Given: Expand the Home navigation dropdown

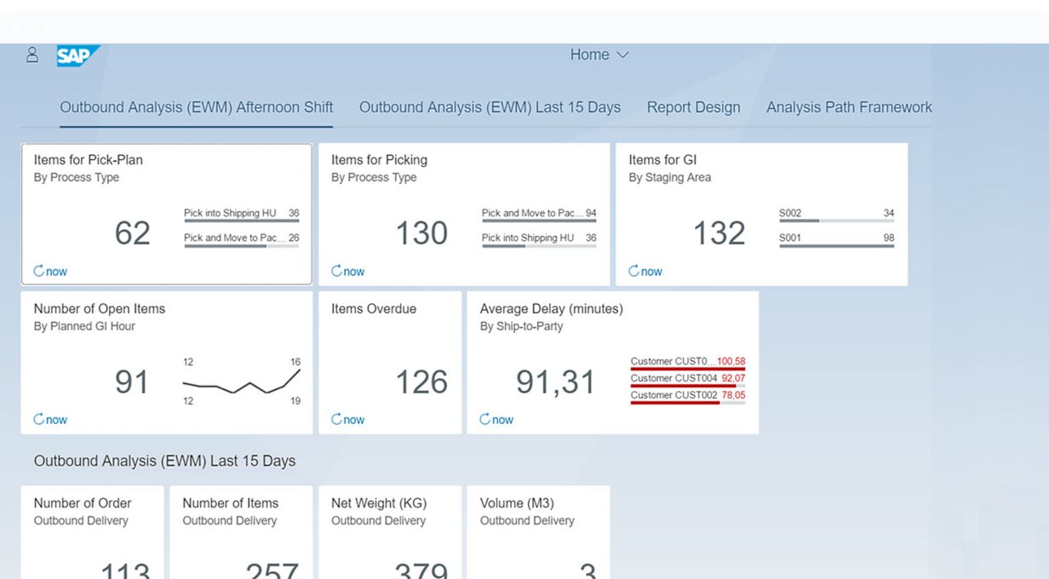Looking at the screenshot, I should (x=599, y=54).
